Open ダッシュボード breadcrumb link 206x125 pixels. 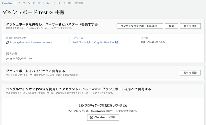click(32, 3)
